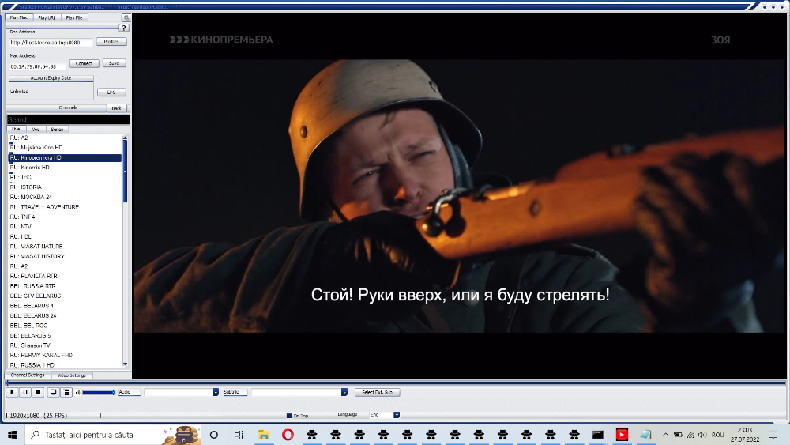Adjust the volume slider
Viewport: 790px width, 445px height.
pyautogui.click(x=99, y=392)
